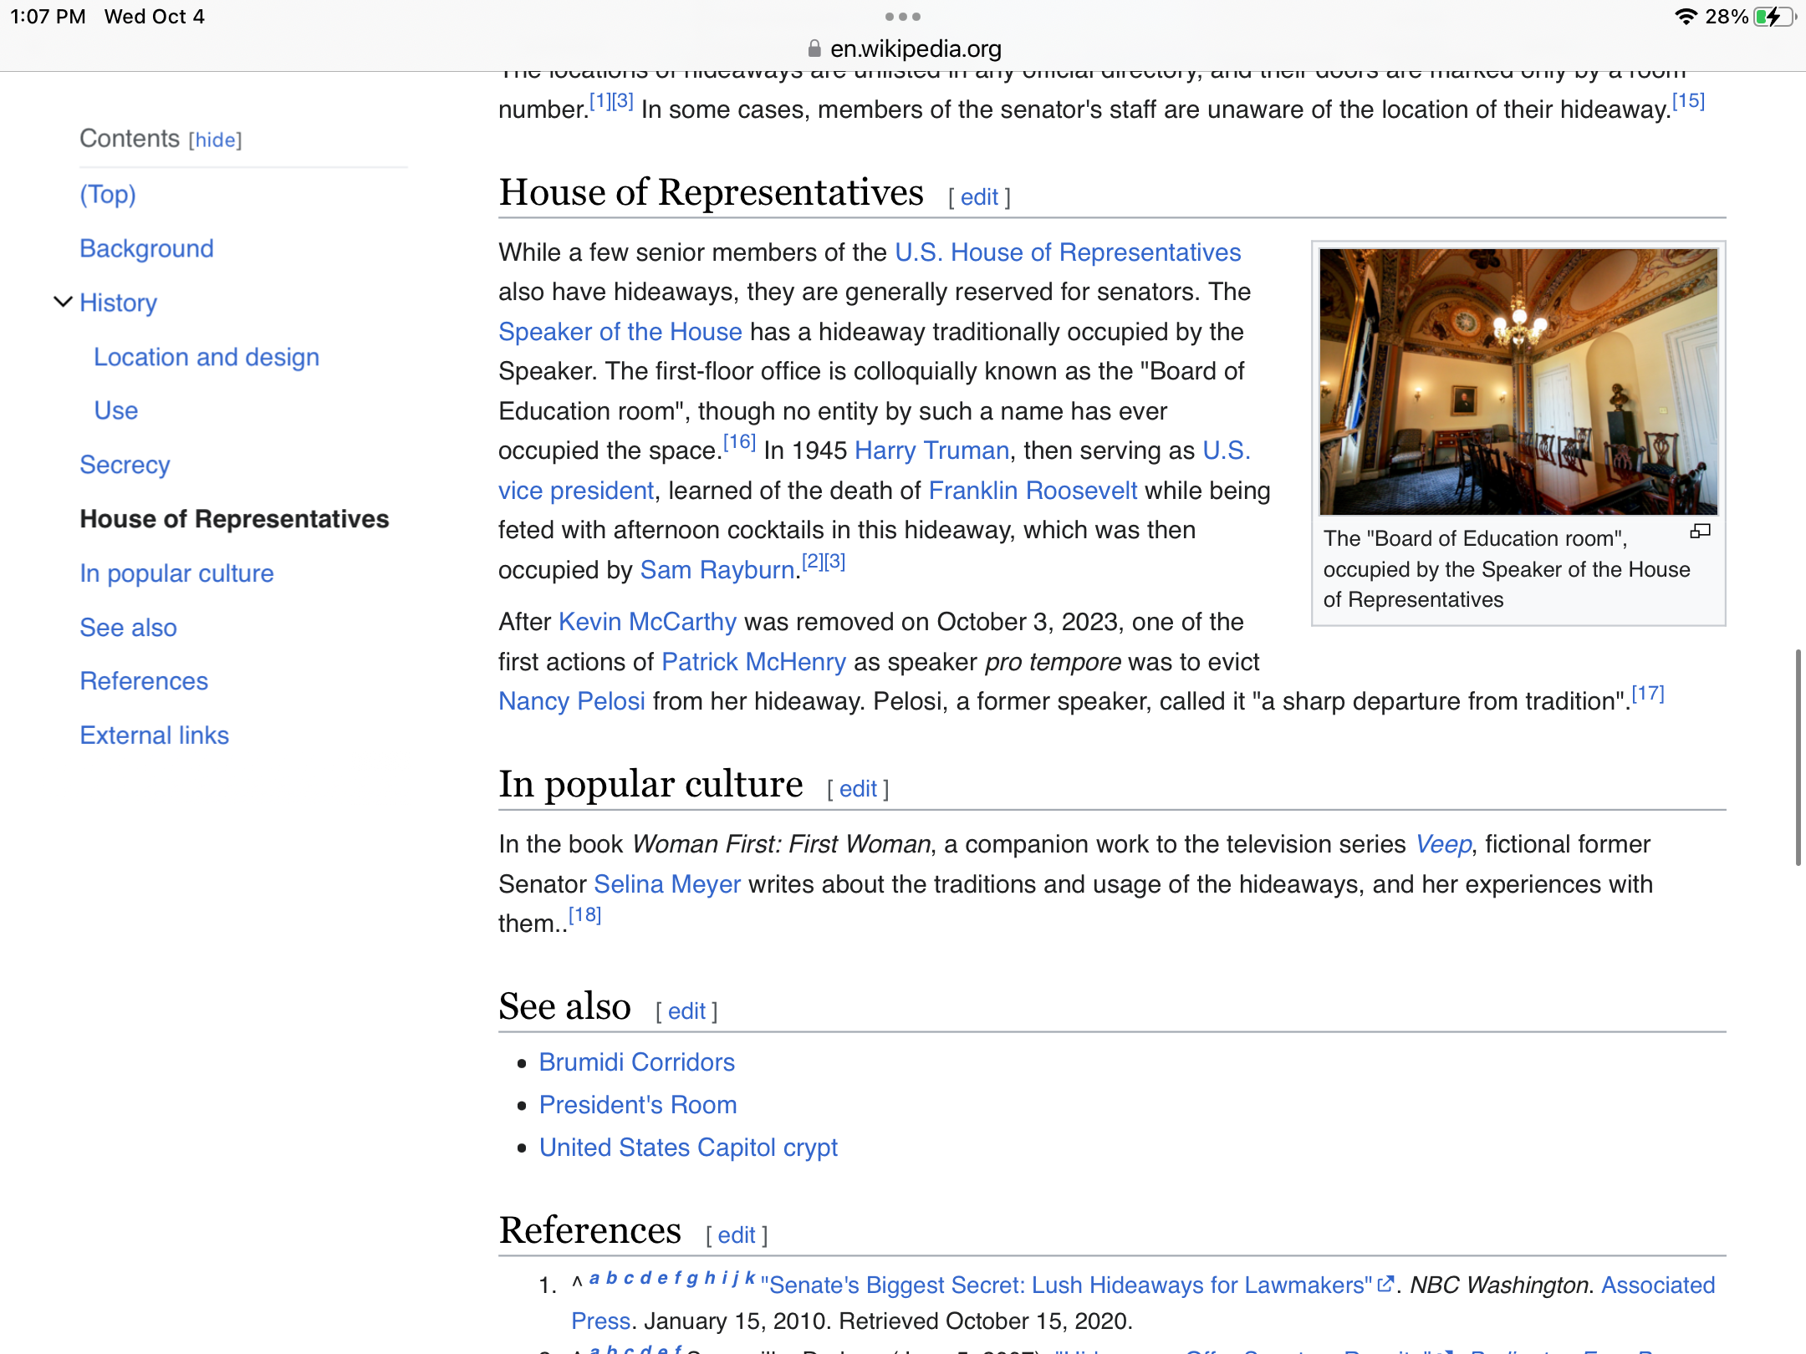Open Sam Rayburn link
The height and width of the screenshot is (1354, 1806).
pos(717,570)
